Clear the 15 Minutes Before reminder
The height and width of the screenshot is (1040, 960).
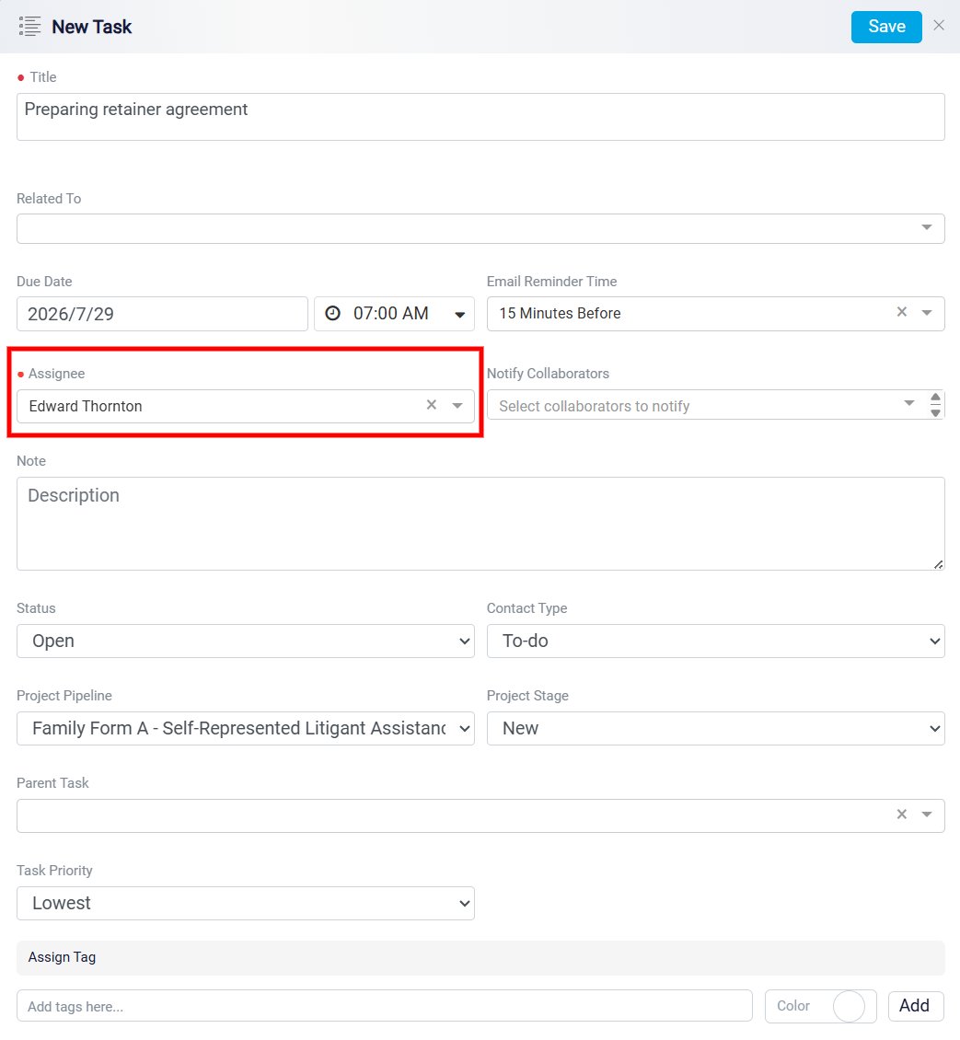[x=902, y=312]
